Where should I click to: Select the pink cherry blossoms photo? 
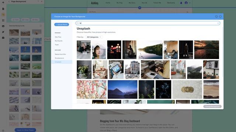tap(91, 89)
